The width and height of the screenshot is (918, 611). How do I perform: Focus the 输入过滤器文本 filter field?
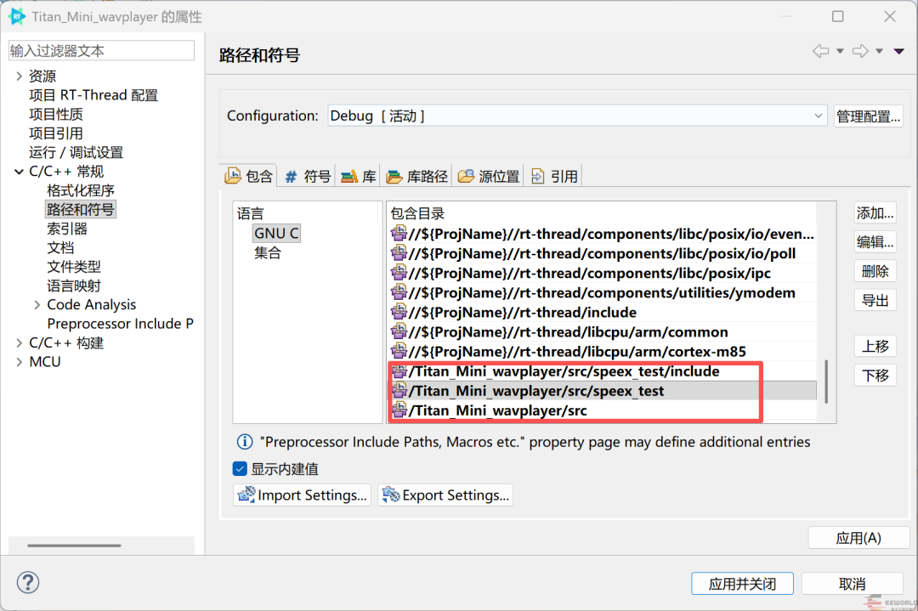(101, 51)
